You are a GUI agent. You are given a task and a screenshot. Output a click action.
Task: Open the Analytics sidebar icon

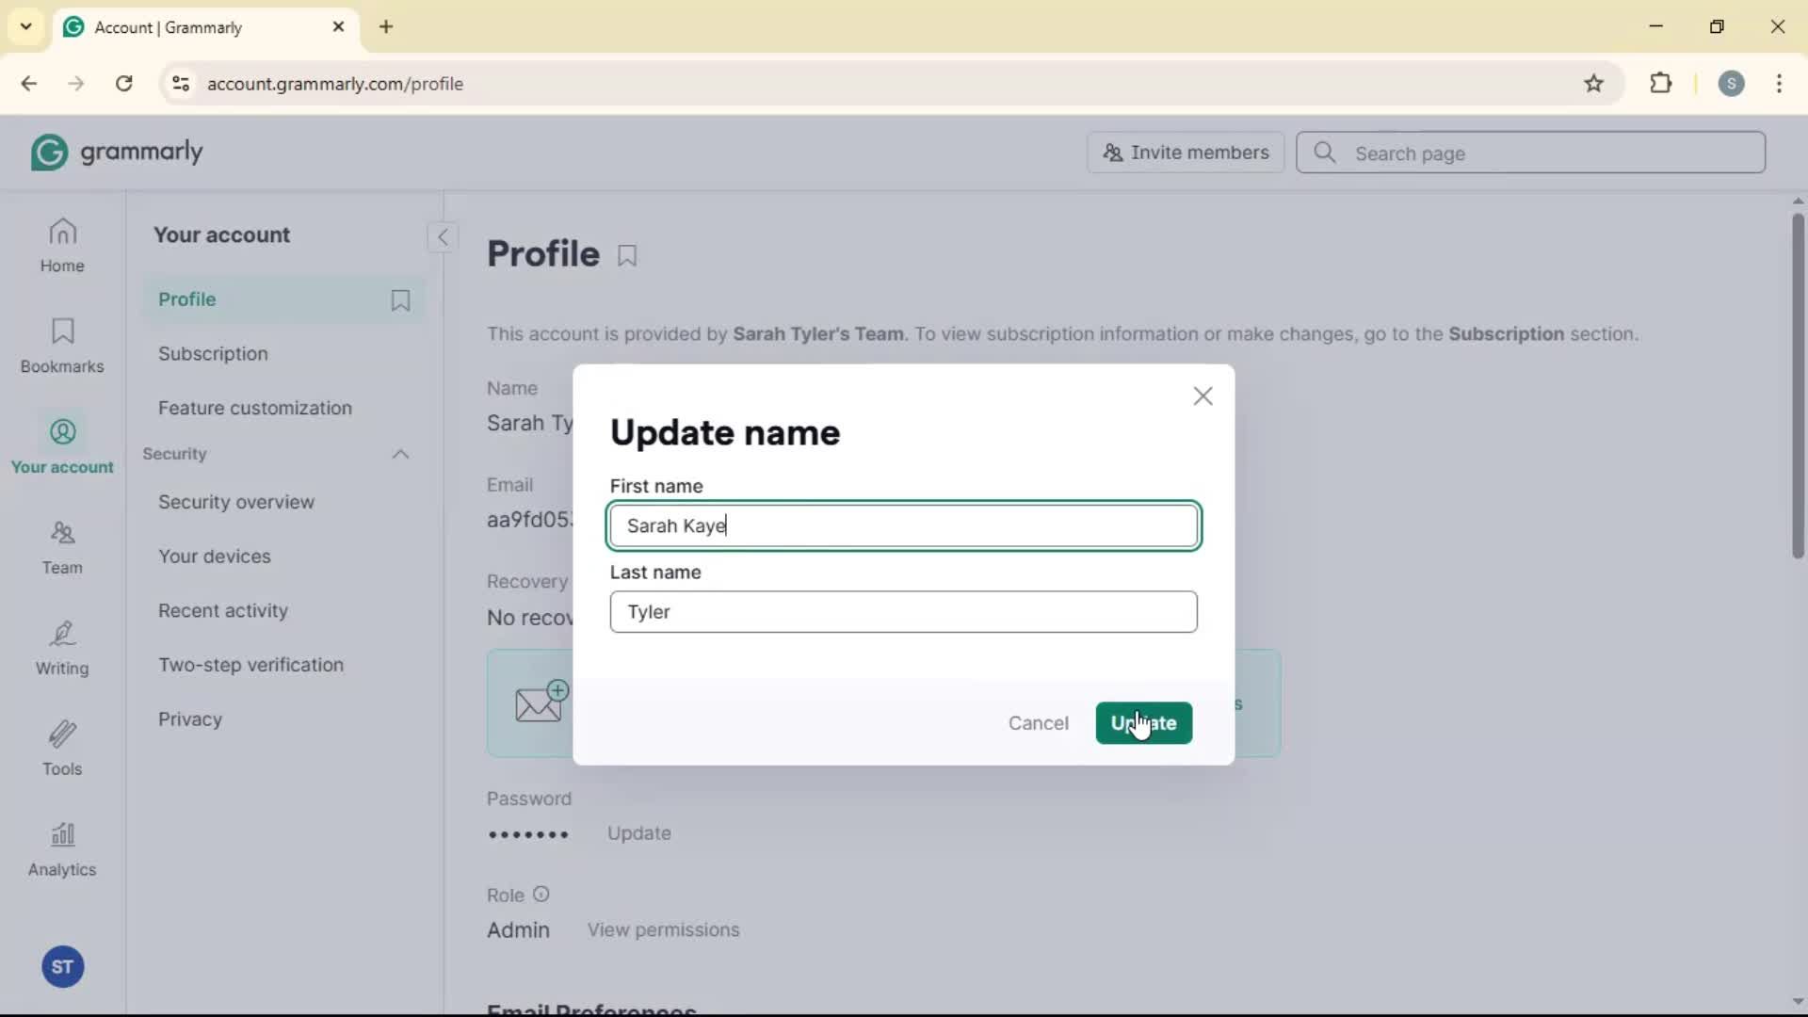(62, 849)
